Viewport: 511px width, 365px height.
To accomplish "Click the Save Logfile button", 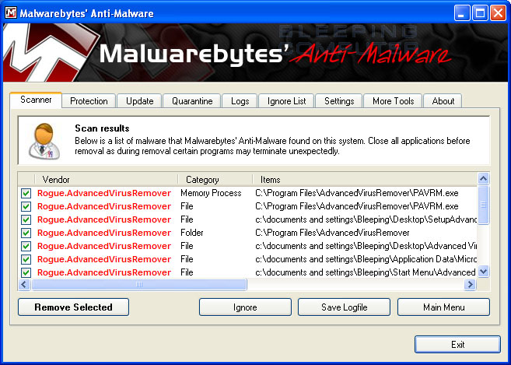I will pos(344,307).
